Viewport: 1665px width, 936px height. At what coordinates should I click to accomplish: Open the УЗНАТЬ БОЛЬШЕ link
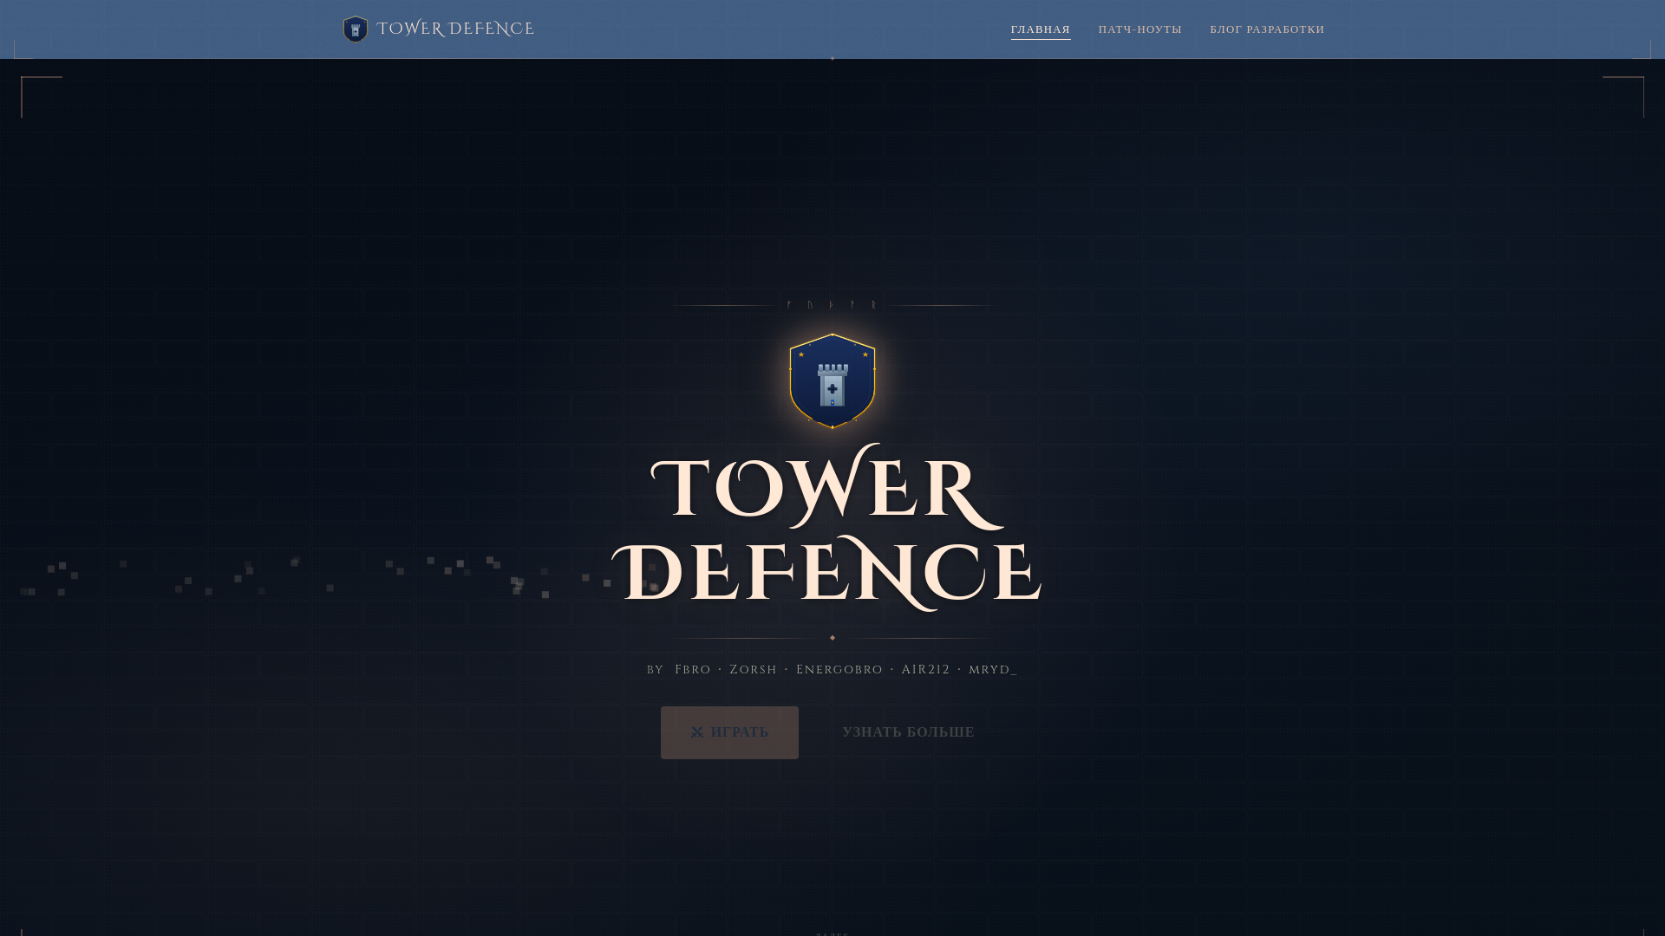click(908, 732)
